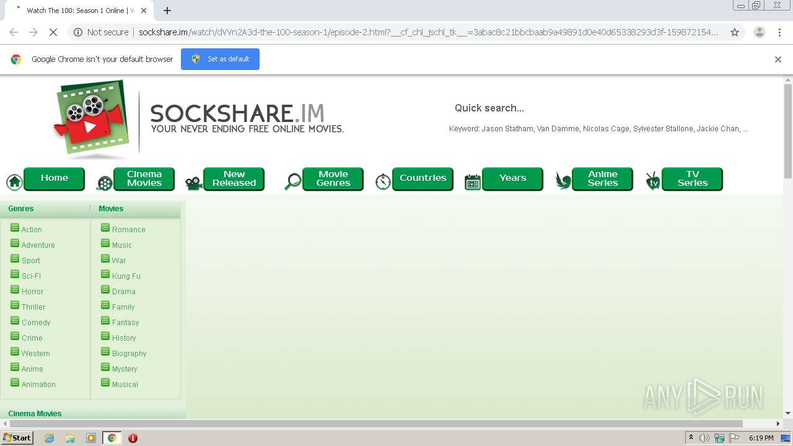
Task: Open the Movie Genres menu
Action: coord(333,179)
